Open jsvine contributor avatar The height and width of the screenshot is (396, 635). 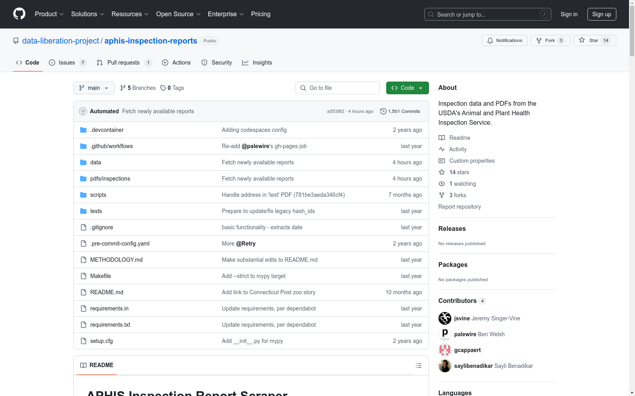point(445,318)
